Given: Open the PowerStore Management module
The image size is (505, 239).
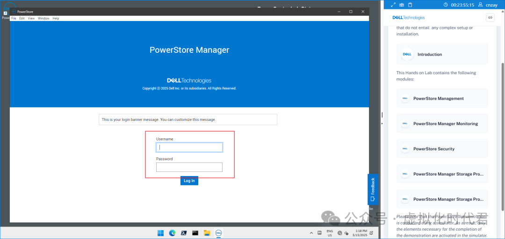Looking at the screenshot, I should click(x=442, y=98).
